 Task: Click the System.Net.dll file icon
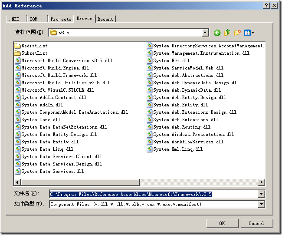[149, 60]
